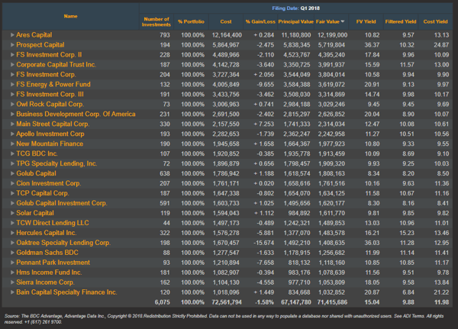Sort by Number of Investments header
The height and width of the screenshot is (329, 458).
pos(156,22)
